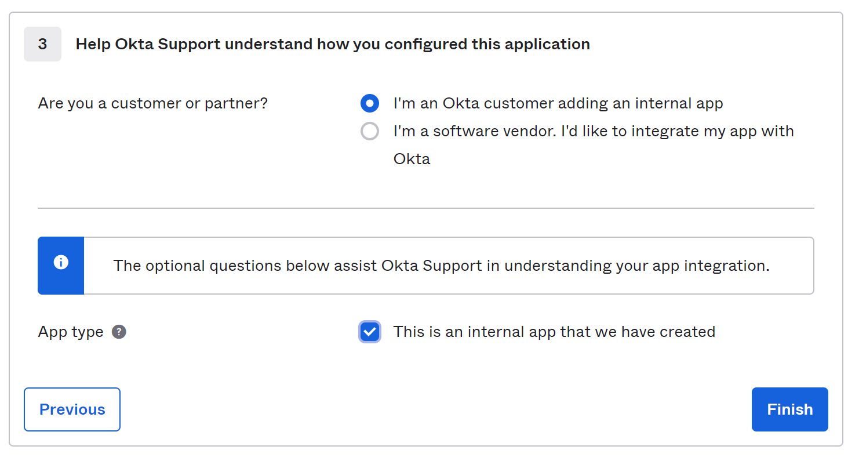Go back using the Previous button
848x457 pixels.
tap(72, 409)
